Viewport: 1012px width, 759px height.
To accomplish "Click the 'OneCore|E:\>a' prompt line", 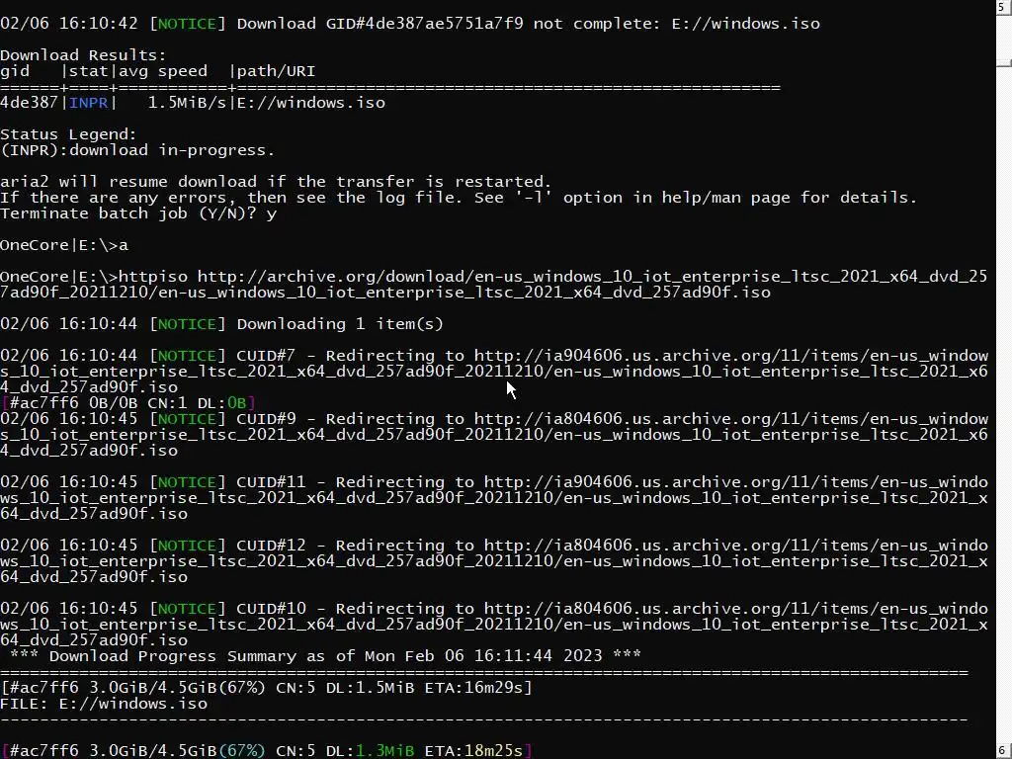I will tap(64, 245).
